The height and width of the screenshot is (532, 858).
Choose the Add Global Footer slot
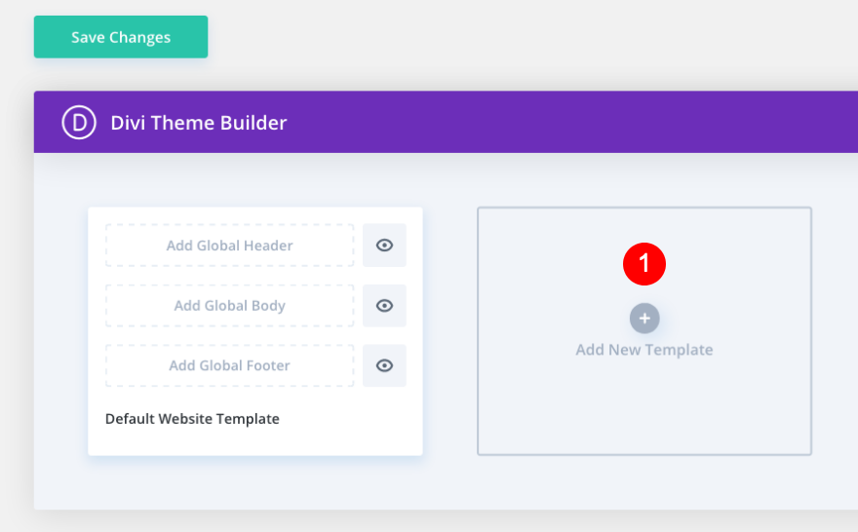click(229, 365)
